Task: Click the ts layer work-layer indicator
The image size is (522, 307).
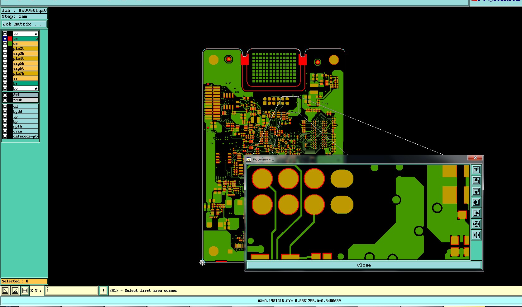Action: pos(37,39)
